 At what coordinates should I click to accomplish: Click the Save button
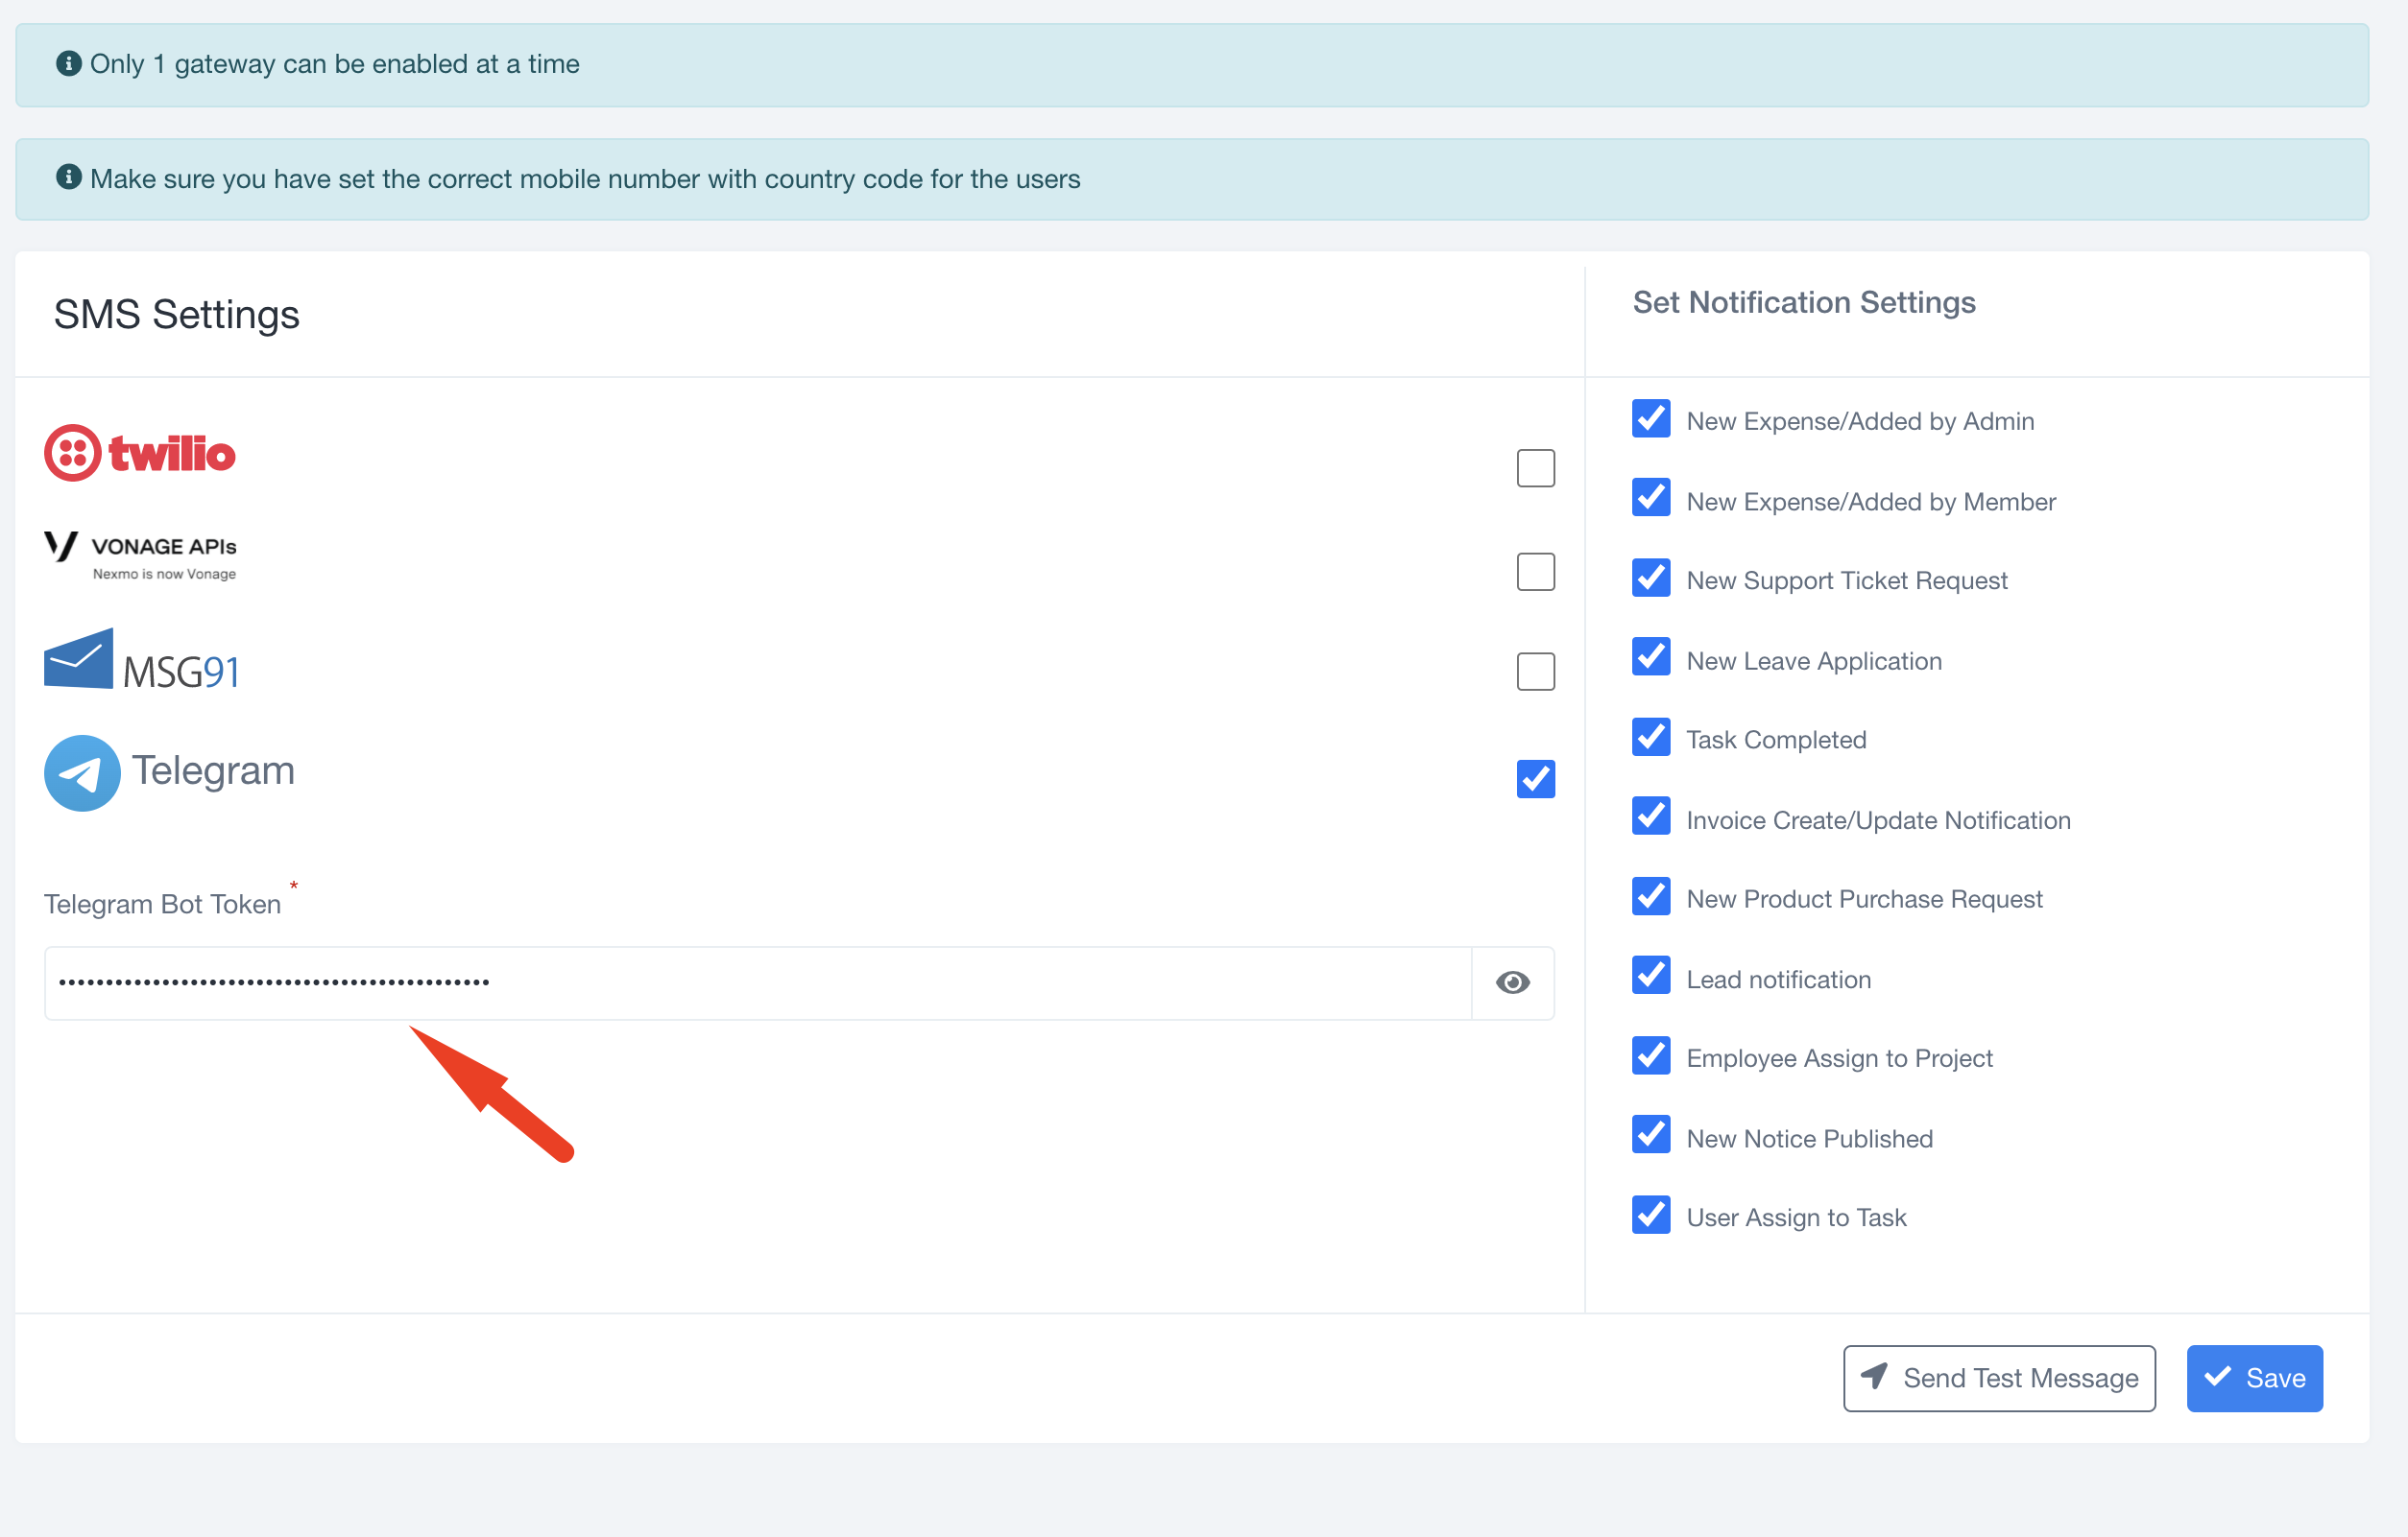tap(2254, 1377)
